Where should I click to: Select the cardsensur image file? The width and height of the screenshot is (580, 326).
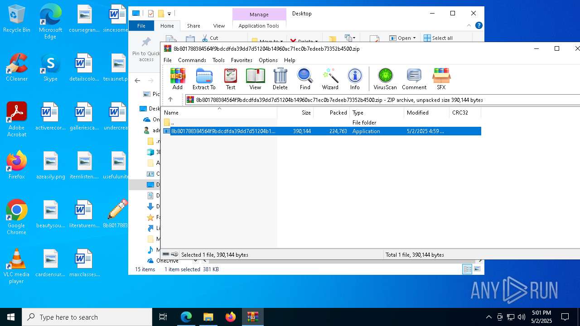[x=51, y=263]
